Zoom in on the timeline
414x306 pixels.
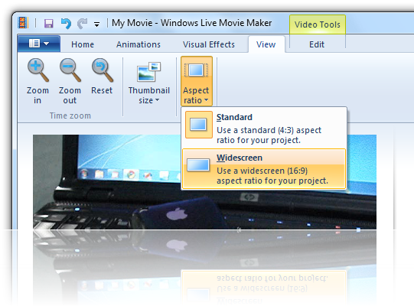(37, 81)
